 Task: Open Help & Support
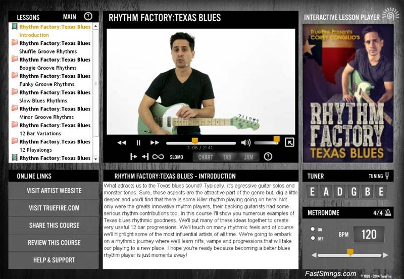pos(54,260)
